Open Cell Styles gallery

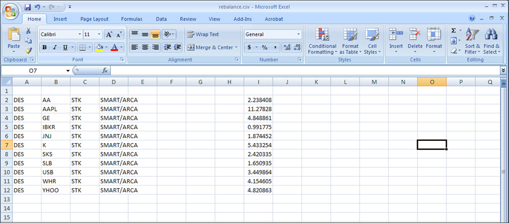373,41
